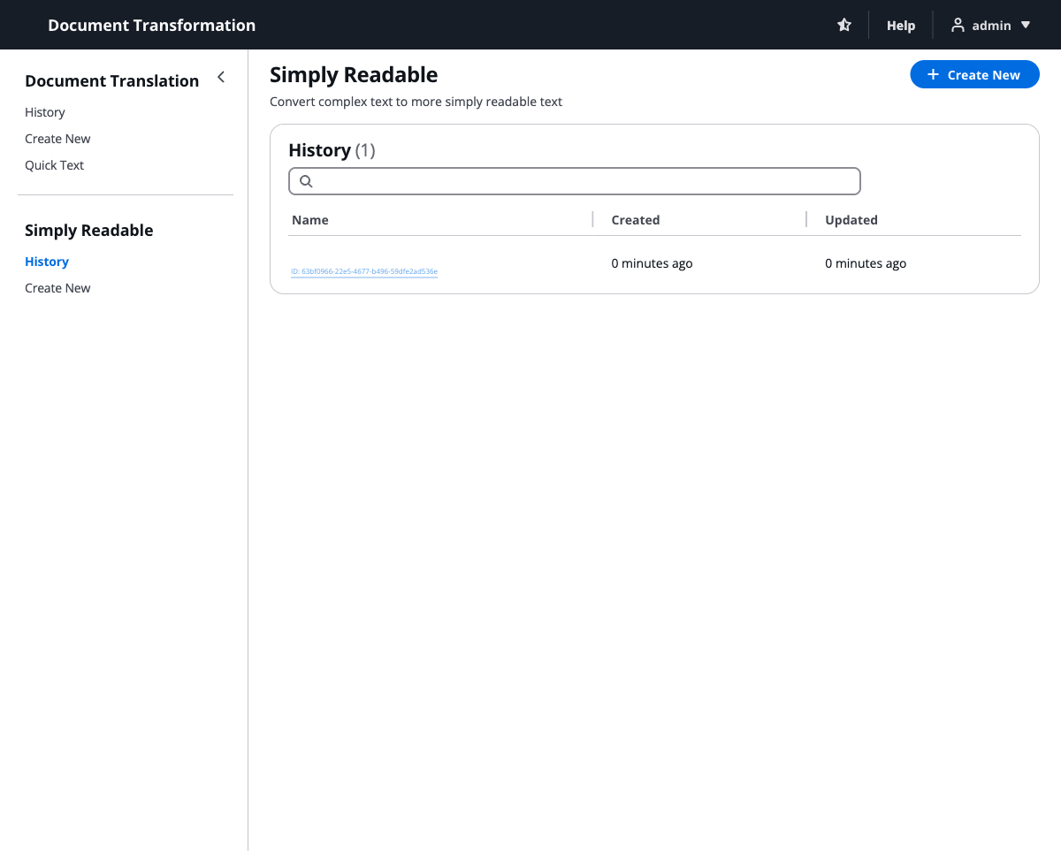Open History under Document Translation
The width and height of the screenshot is (1061, 851).
[x=45, y=112]
